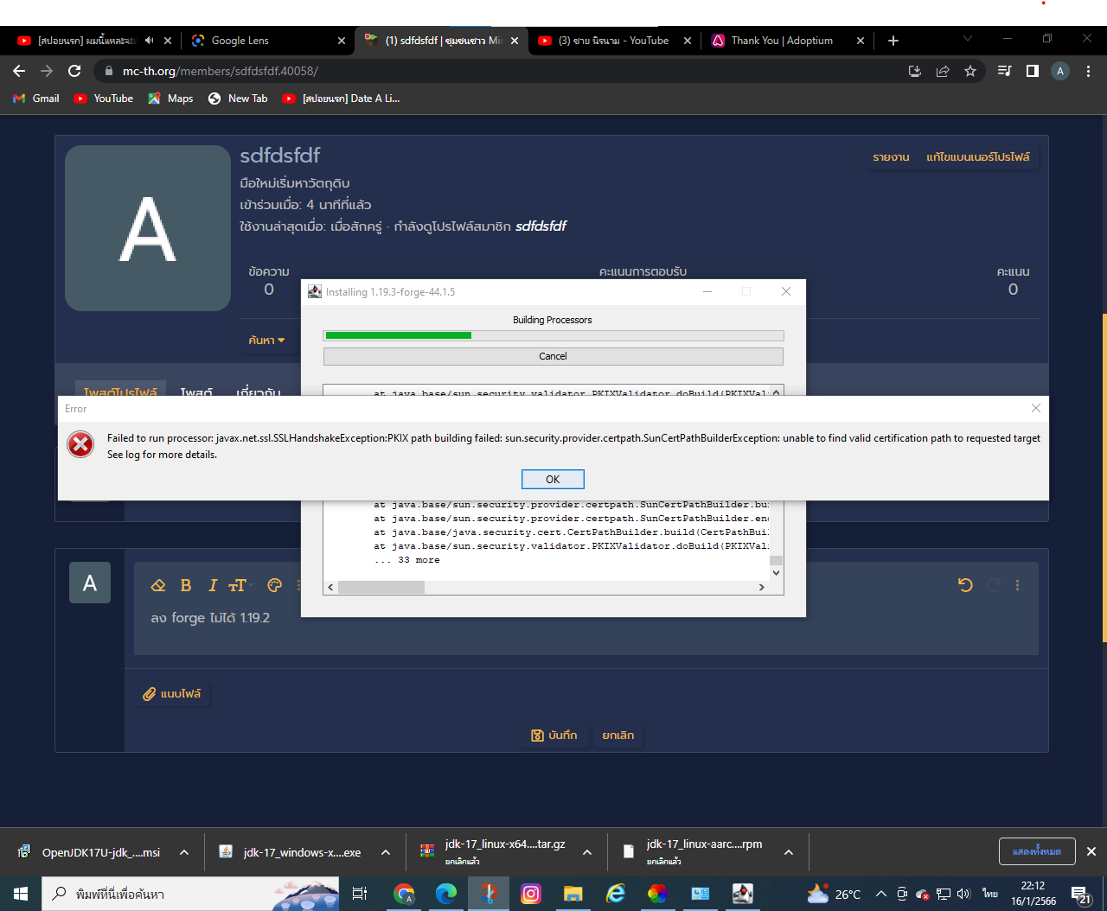Open Windows Start menu
1107x911 pixels.
coord(21,894)
